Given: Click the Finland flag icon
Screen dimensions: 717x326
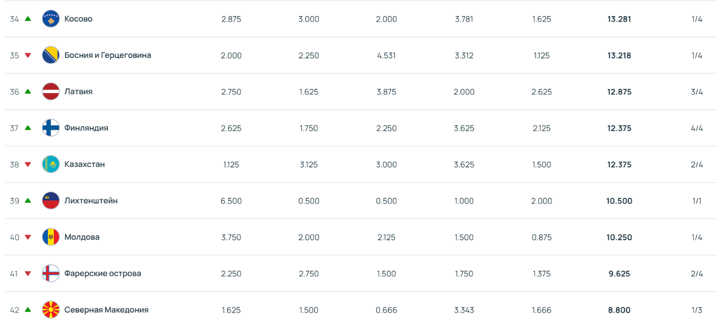Looking at the screenshot, I should pos(51,128).
